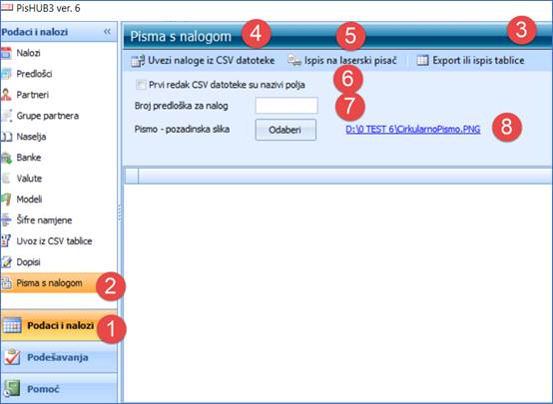Switch to the Podešavanja section
553x404 pixels.
pos(59,357)
